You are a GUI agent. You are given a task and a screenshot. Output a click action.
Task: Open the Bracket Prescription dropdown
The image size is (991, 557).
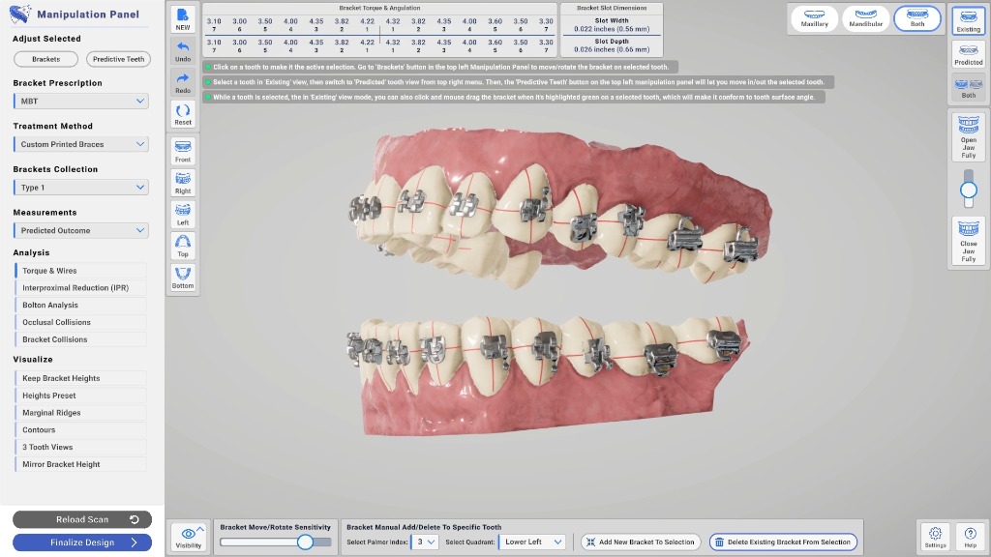81,101
